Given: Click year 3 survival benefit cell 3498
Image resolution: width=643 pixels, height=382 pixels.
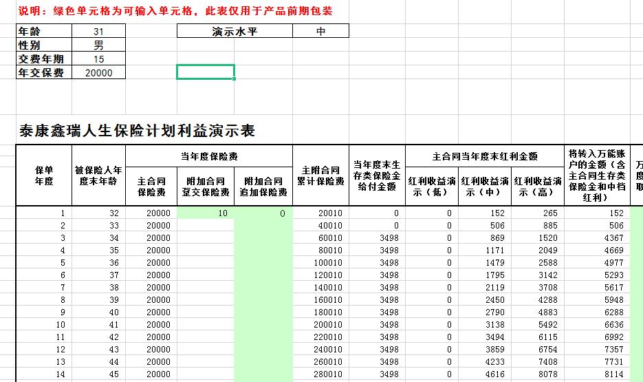Looking at the screenshot, I should [377, 237].
